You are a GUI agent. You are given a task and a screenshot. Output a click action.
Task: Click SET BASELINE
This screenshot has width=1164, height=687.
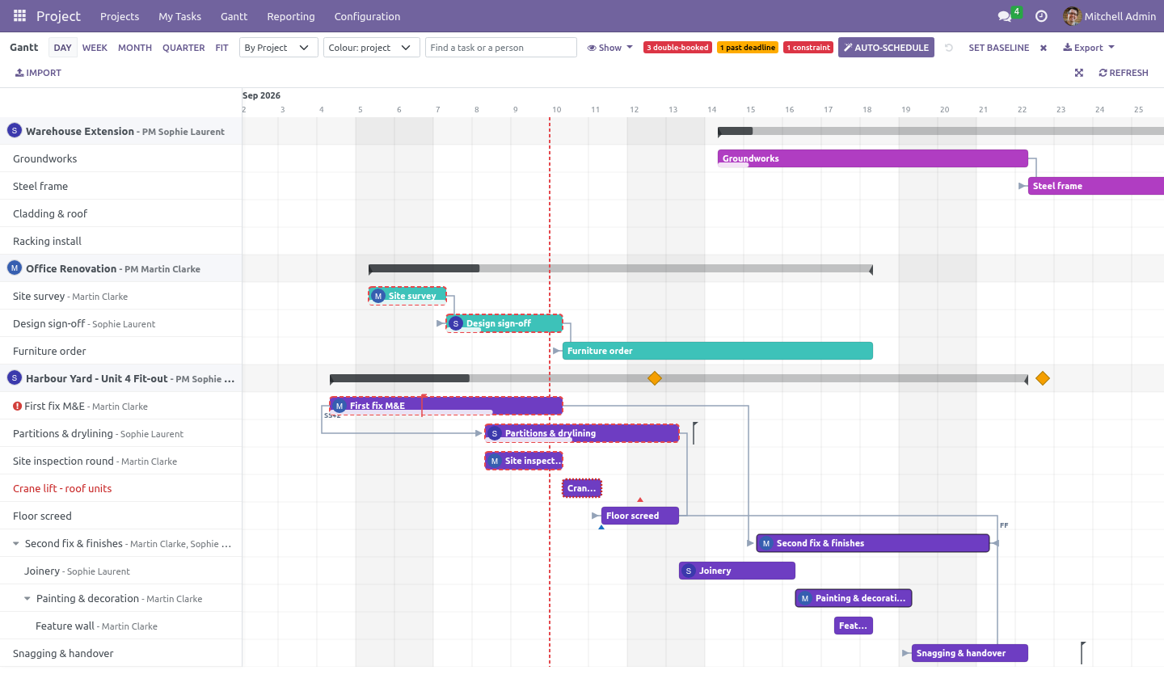[999, 48]
